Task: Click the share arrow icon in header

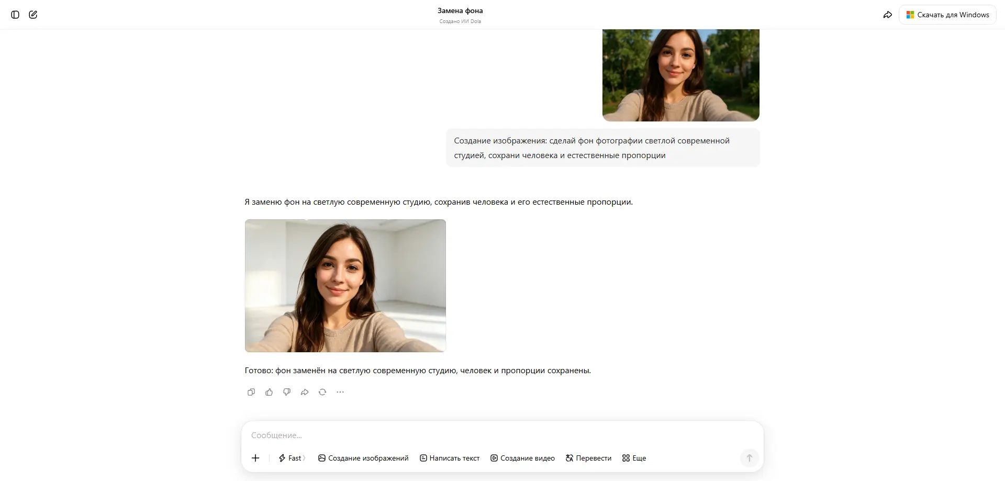Action: (x=888, y=15)
